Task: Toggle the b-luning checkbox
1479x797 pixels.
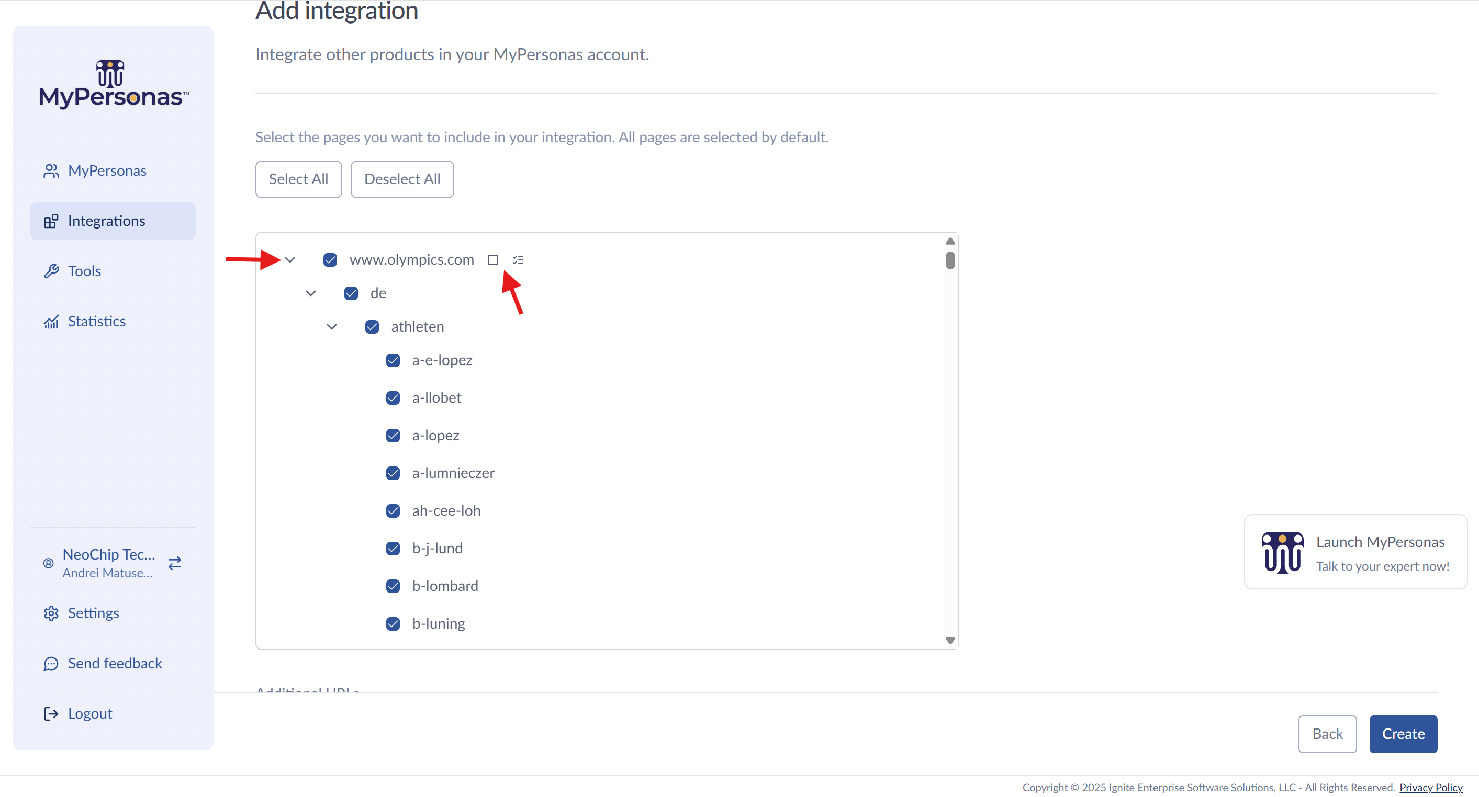Action: (393, 624)
